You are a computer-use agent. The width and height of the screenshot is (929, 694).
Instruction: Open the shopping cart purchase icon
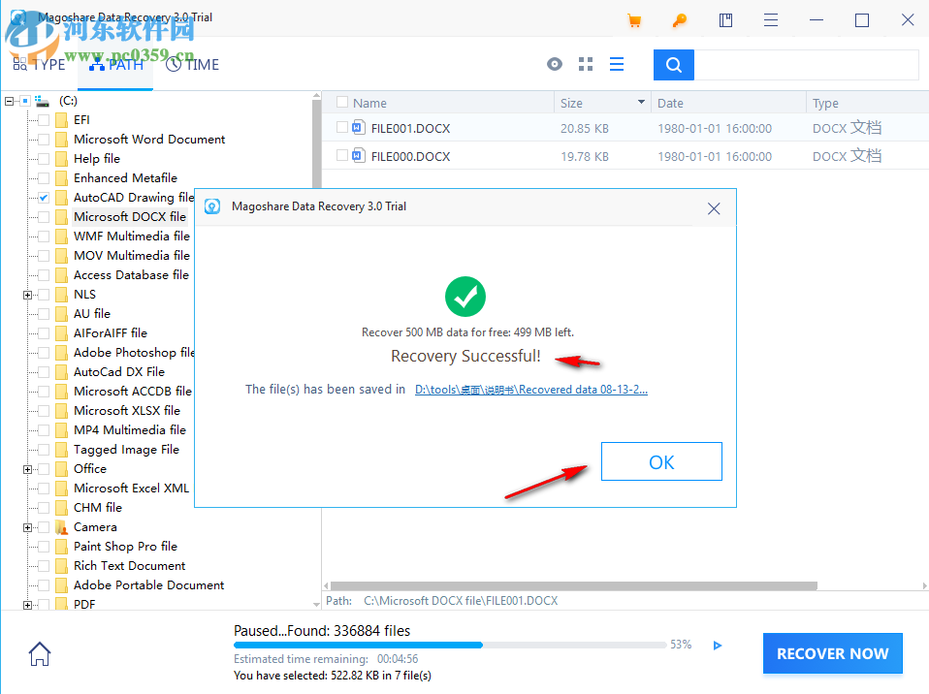(x=633, y=19)
